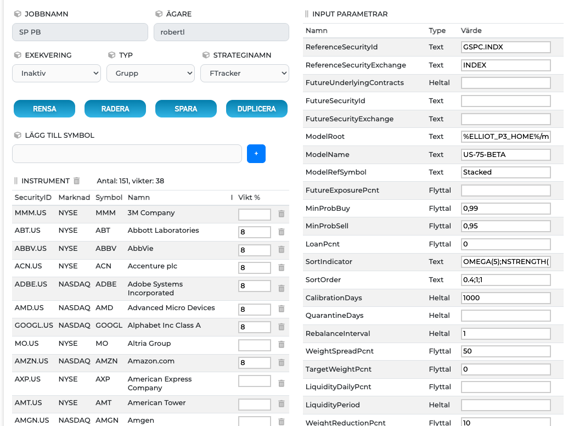Click the SecurityID column header
This screenshot has width=568, height=426.
(33, 198)
